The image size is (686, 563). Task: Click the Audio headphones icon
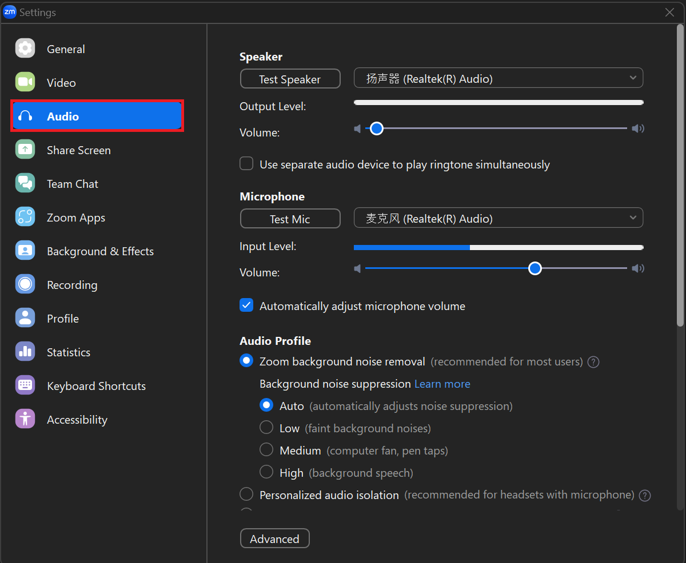[x=25, y=116]
